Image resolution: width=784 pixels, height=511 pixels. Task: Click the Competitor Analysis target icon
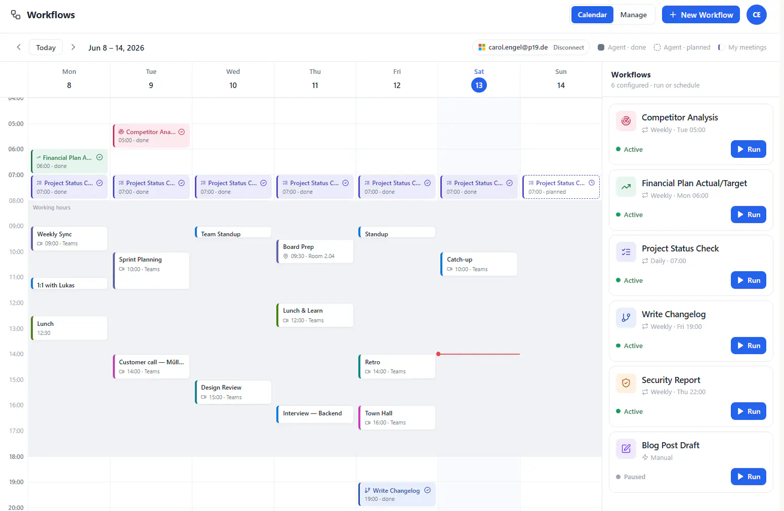626,121
